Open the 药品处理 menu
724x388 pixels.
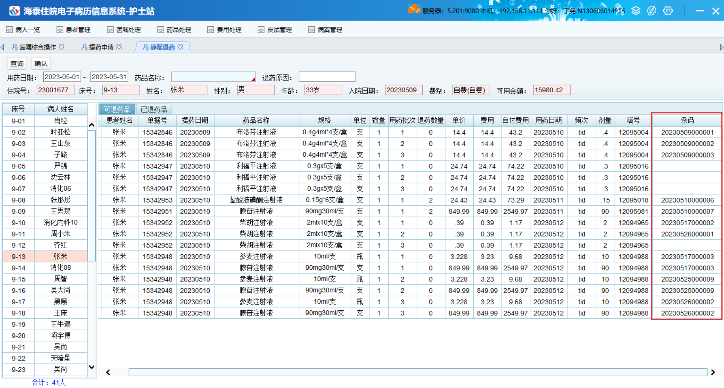pos(174,30)
